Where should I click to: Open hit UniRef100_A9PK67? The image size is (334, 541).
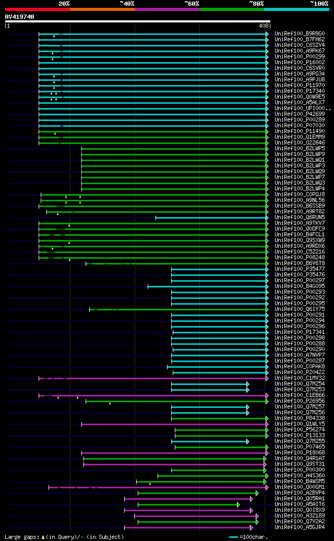click(300, 51)
